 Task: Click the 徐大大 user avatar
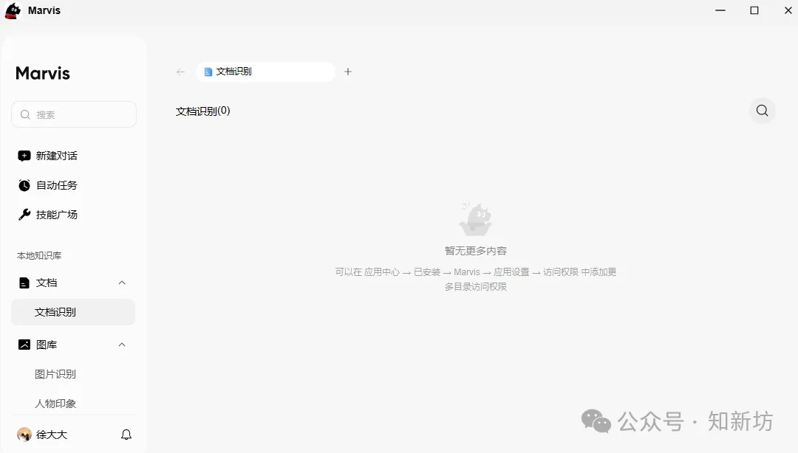click(24, 435)
